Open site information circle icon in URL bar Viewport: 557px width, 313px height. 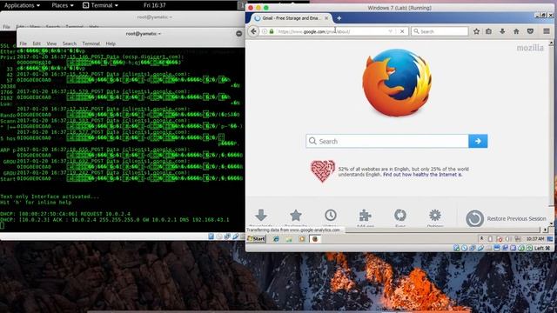pos(265,31)
